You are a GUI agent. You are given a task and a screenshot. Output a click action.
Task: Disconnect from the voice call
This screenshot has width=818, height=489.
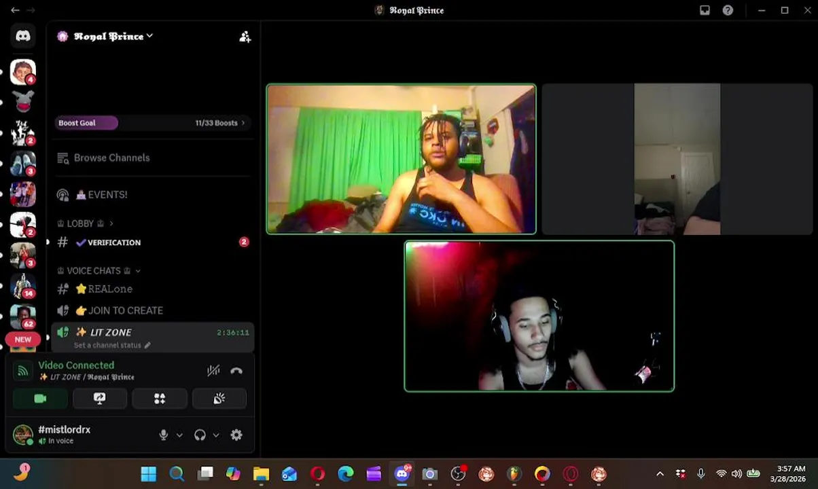tap(236, 371)
